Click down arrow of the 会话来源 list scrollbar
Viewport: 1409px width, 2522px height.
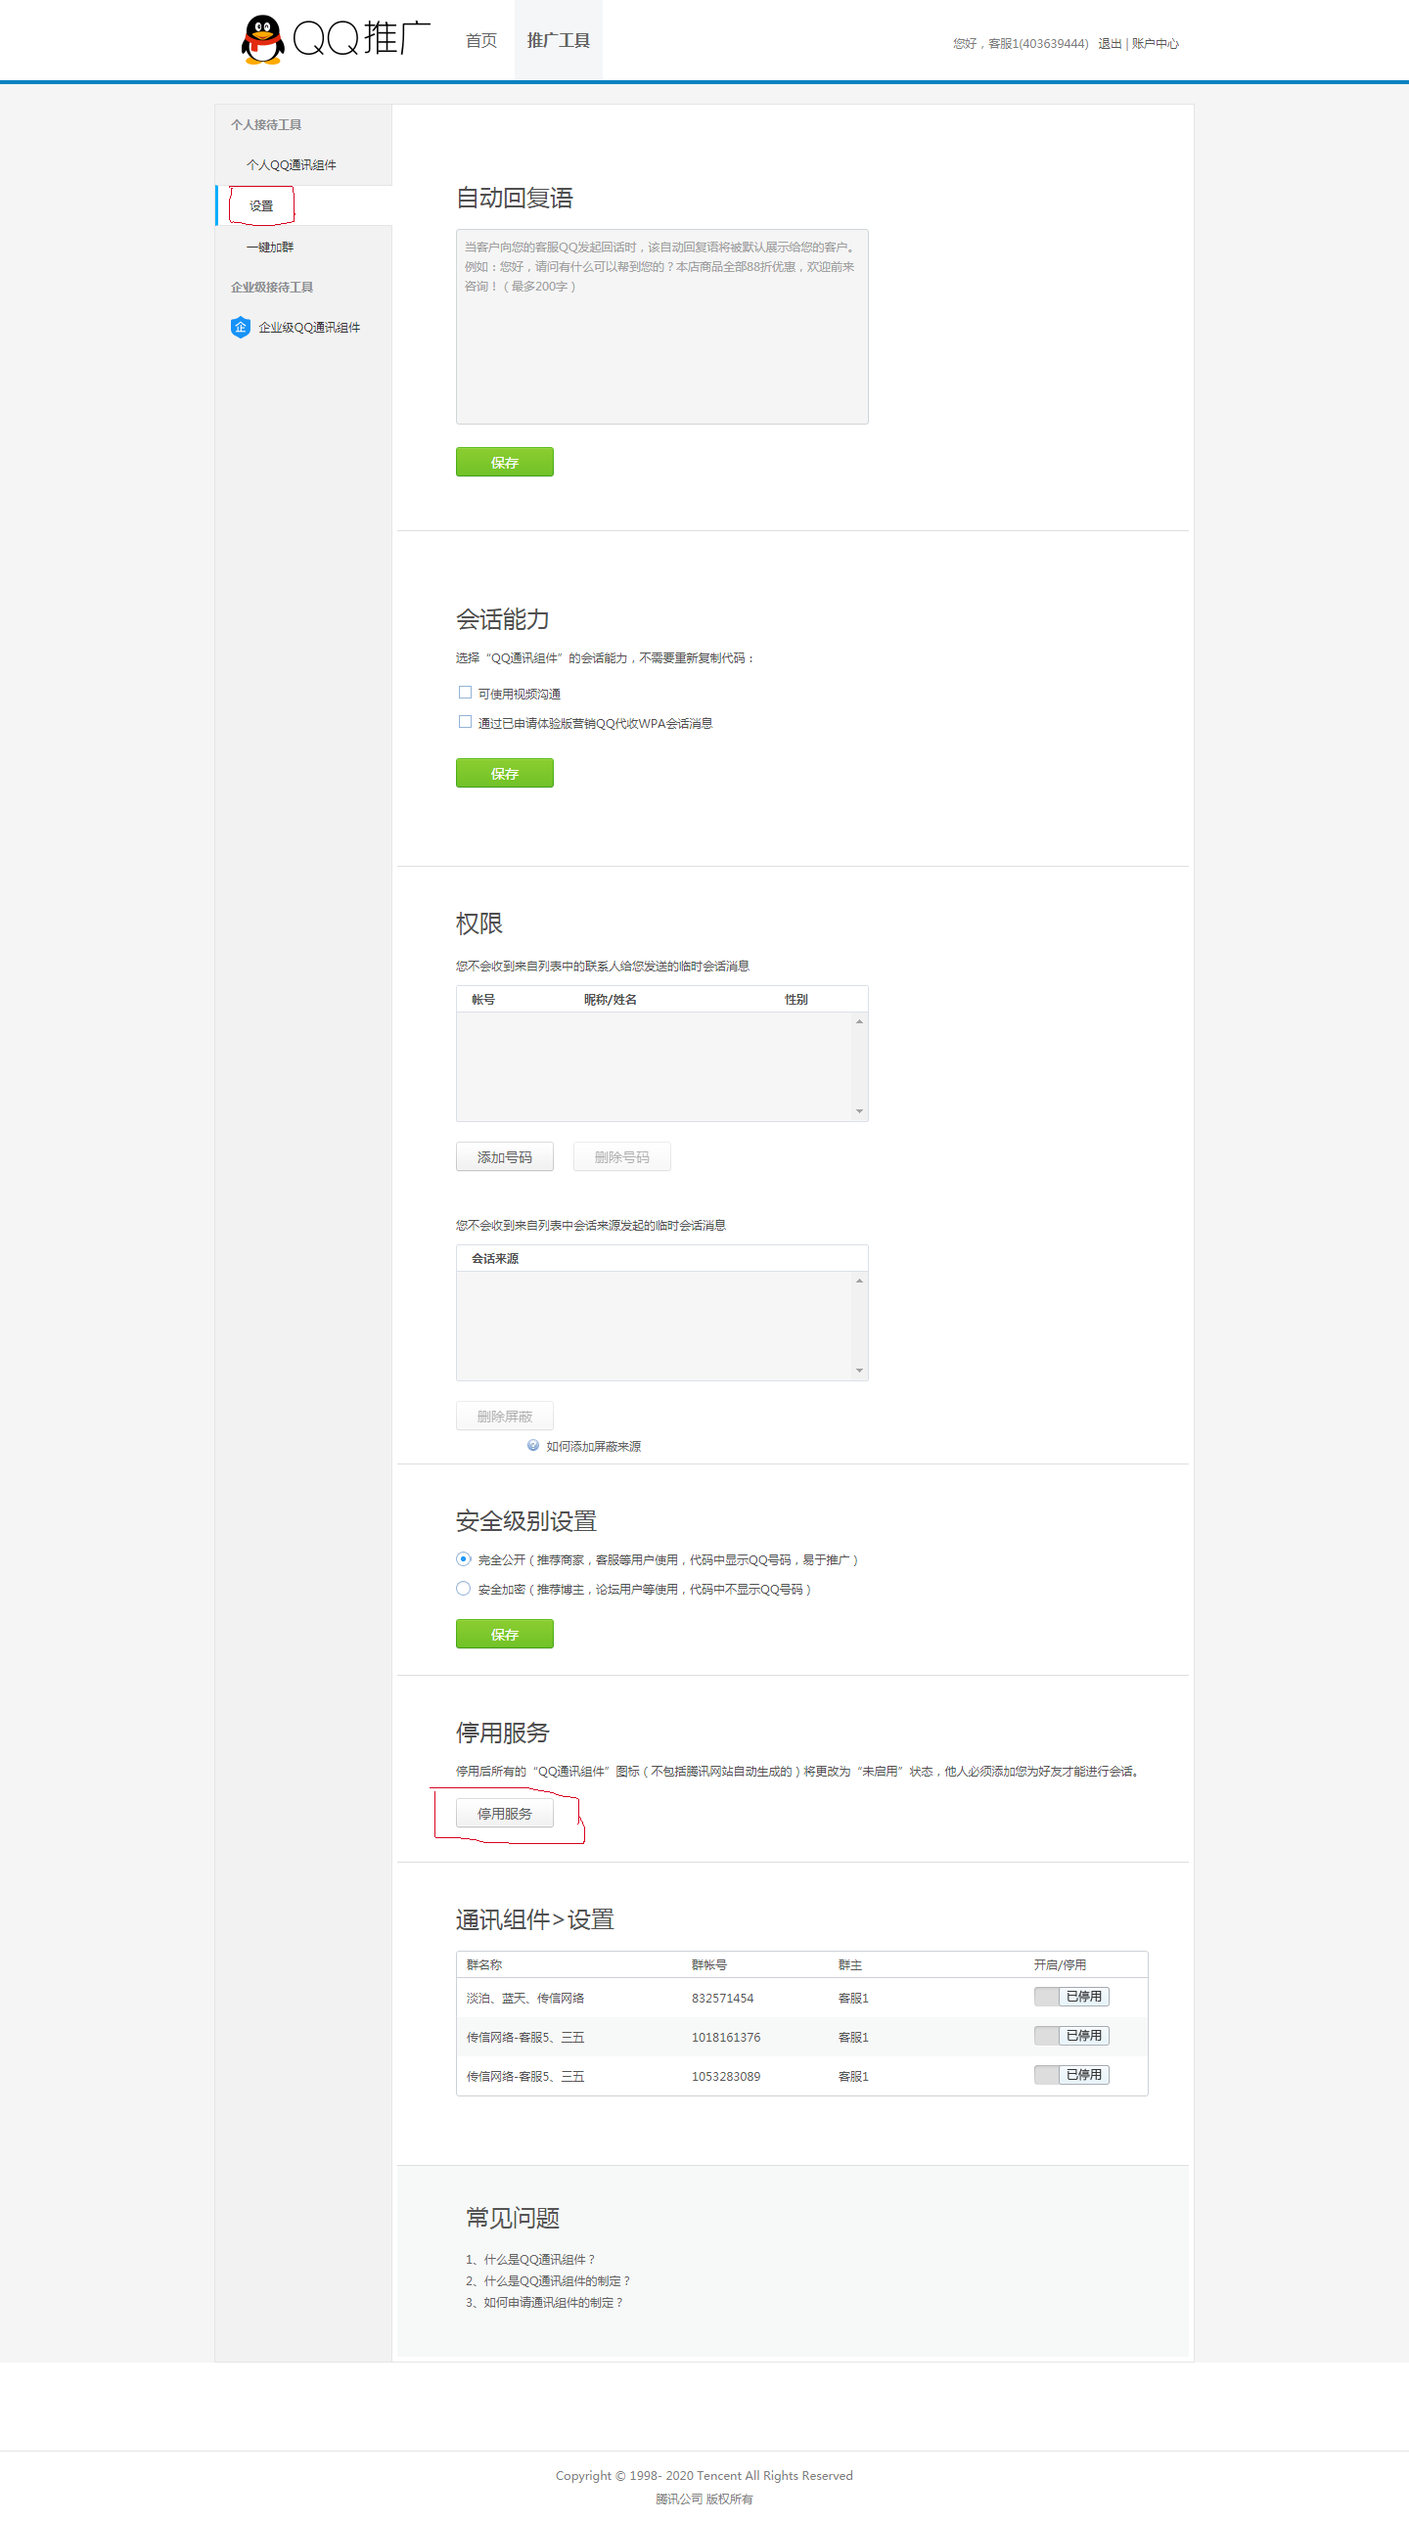click(x=859, y=1370)
